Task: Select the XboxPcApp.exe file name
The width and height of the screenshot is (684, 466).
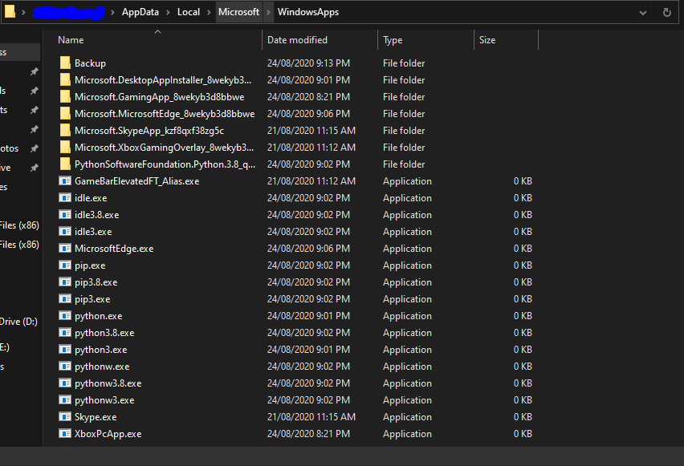Action: pos(108,434)
